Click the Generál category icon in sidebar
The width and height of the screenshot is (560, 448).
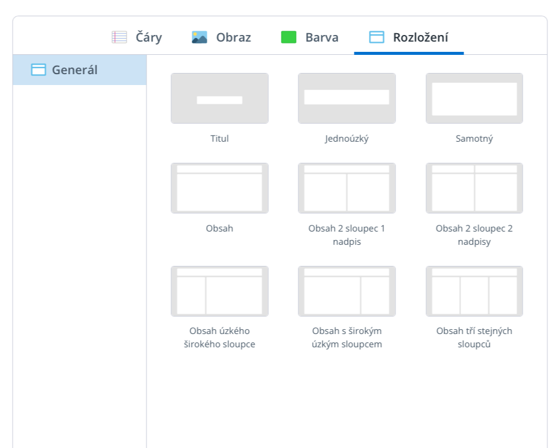click(39, 70)
